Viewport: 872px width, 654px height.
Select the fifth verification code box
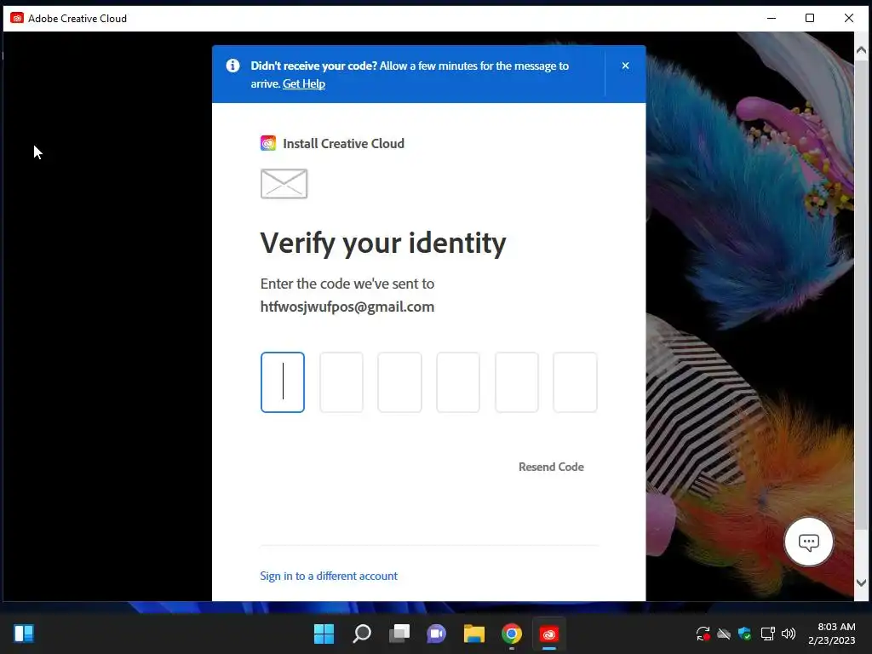coord(517,382)
